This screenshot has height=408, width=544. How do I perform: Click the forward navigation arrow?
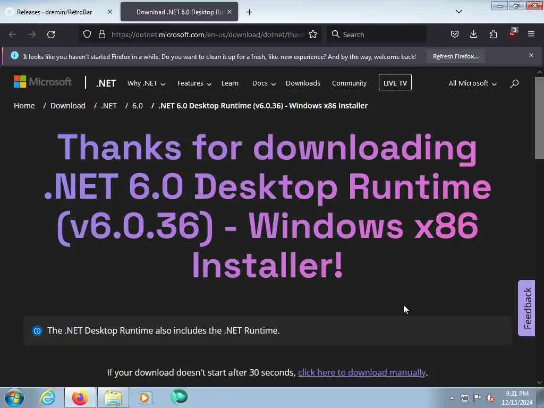[32, 35]
